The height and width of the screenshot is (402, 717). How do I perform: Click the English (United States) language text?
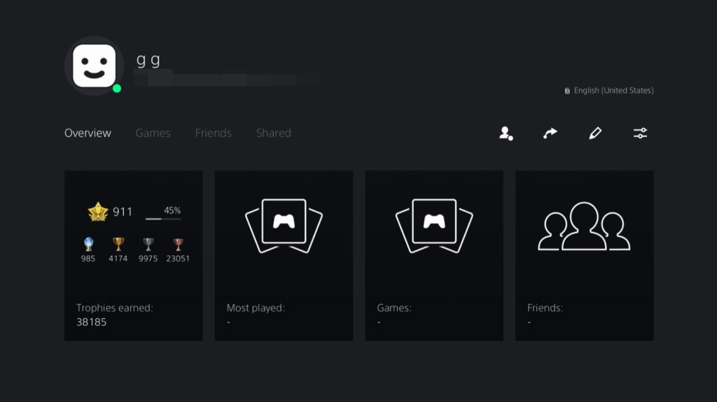pos(614,90)
